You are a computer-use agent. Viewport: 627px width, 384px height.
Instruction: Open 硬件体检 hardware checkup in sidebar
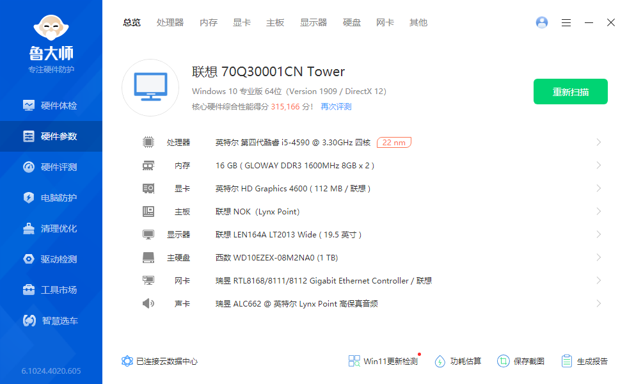tap(51, 106)
